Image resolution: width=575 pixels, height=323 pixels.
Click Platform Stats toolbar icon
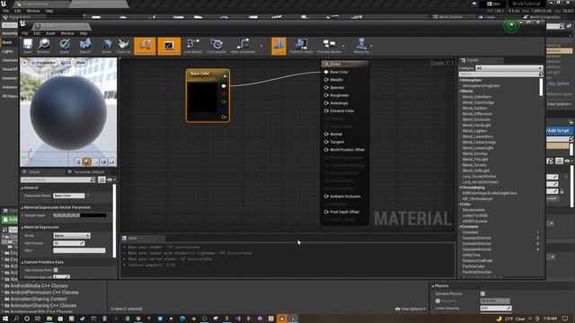tap(301, 46)
